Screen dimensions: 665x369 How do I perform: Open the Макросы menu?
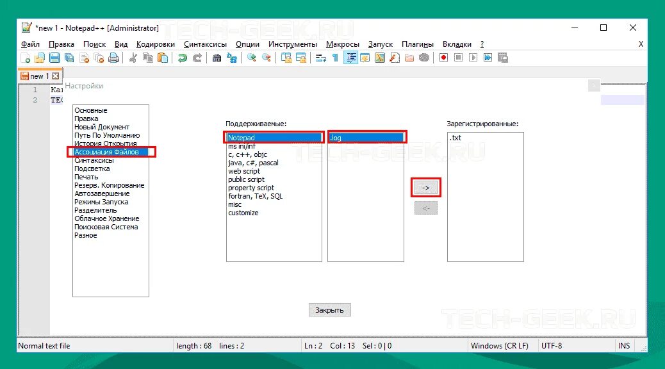[x=343, y=44]
